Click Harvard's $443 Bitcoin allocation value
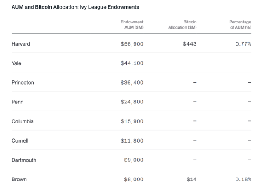Screen dimensions: 265x189 click(x=189, y=44)
